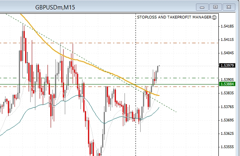The image size is (240, 156).
Task: Minimize the GBPUSDm chart window
Action: coord(202,7)
